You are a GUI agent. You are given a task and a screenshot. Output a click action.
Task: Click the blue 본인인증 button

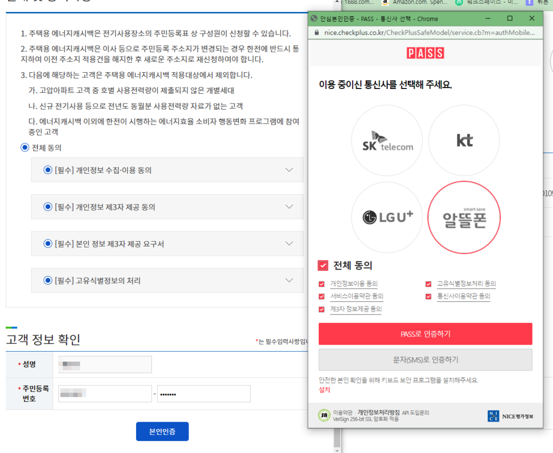[162, 431]
